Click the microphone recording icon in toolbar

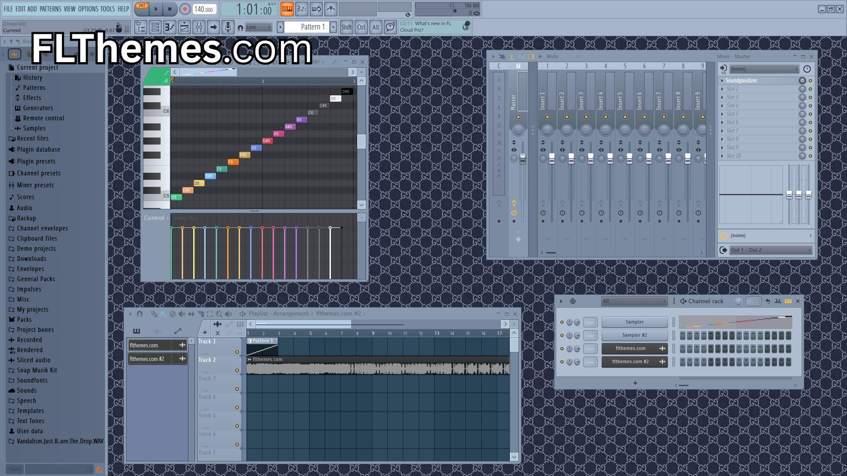click(228, 27)
